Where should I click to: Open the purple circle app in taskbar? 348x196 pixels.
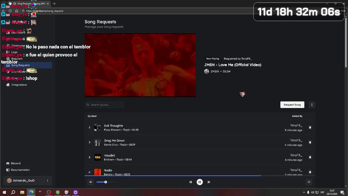click(76, 192)
